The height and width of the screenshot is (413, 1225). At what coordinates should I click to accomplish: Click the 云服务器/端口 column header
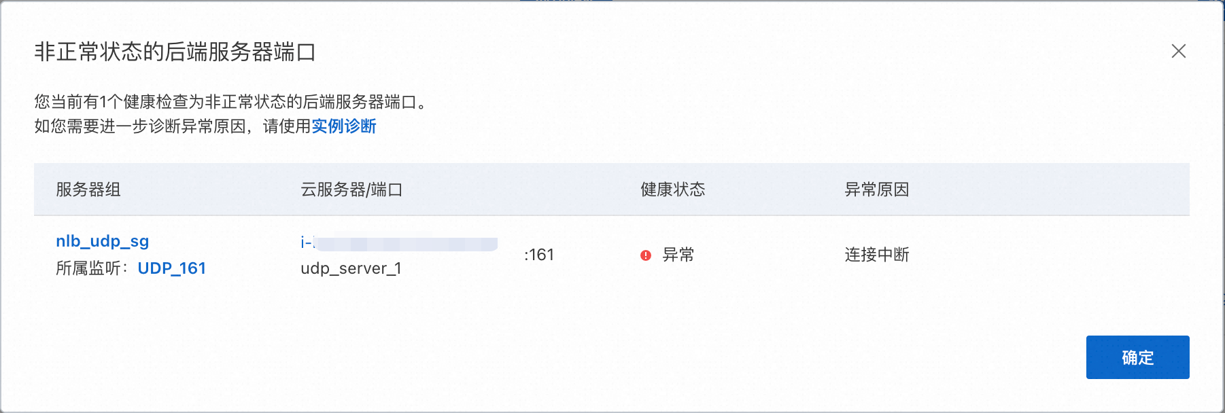tap(351, 190)
